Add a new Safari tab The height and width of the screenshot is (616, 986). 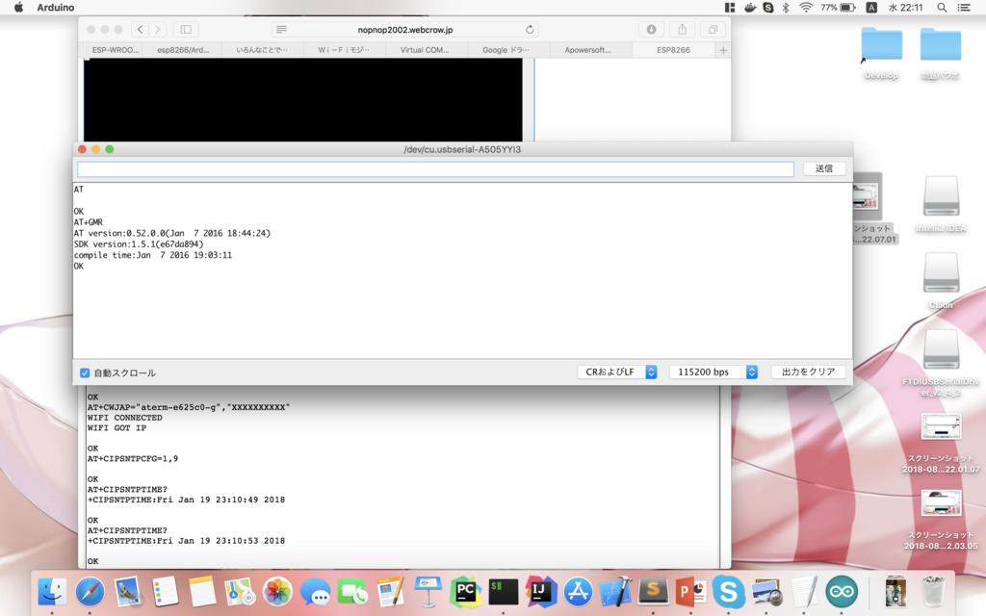[x=723, y=50]
